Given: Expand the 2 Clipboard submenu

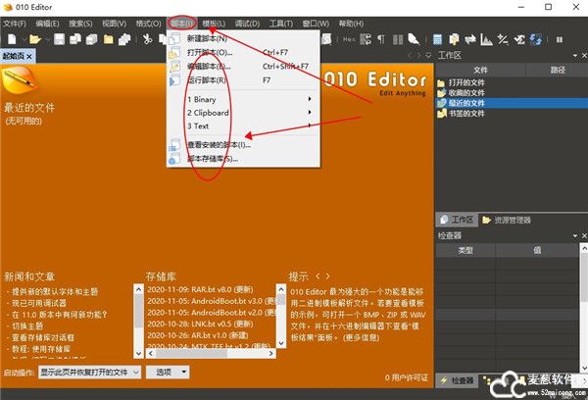Looking at the screenshot, I should [x=243, y=113].
